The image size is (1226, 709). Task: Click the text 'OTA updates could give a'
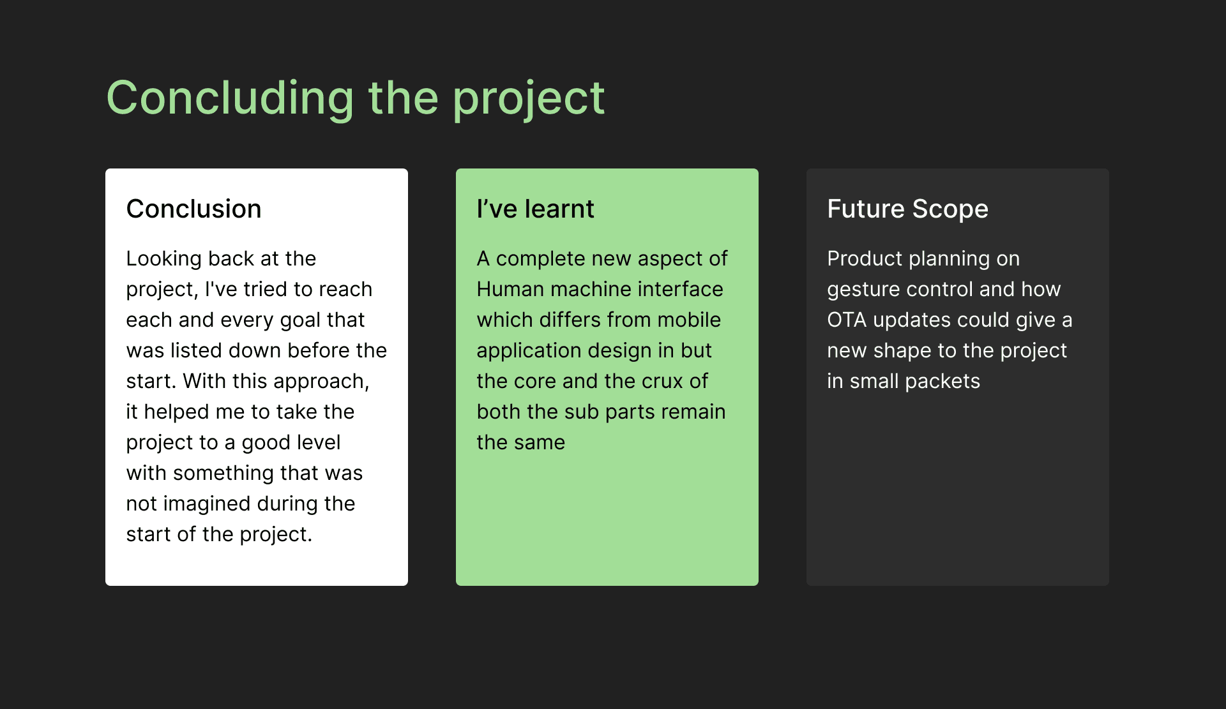coord(950,320)
